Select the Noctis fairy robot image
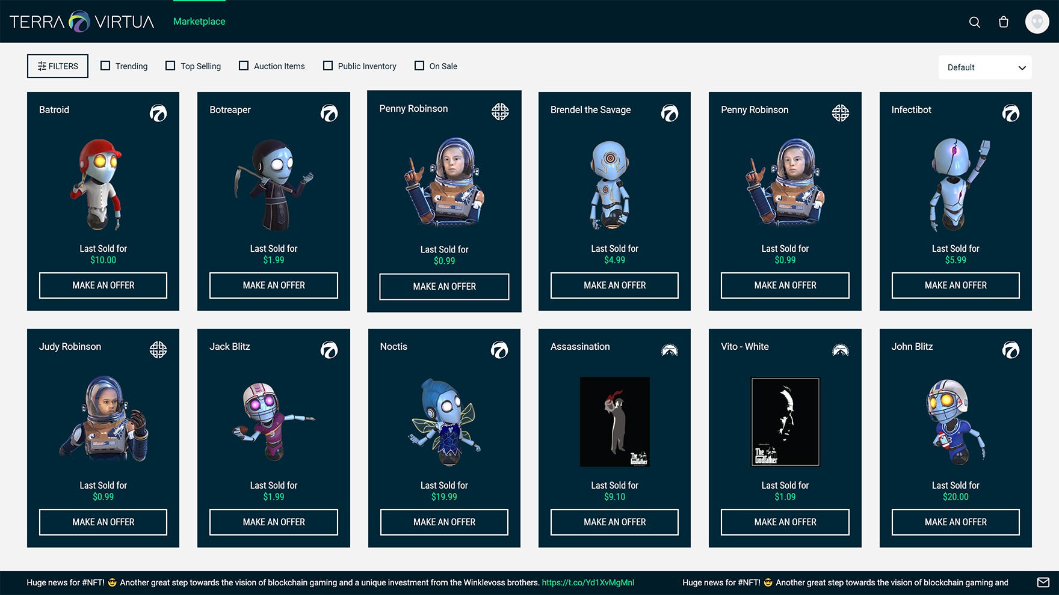 (x=445, y=422)
